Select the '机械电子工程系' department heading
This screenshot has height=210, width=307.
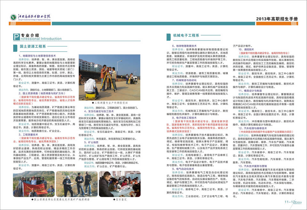[186, 36]
